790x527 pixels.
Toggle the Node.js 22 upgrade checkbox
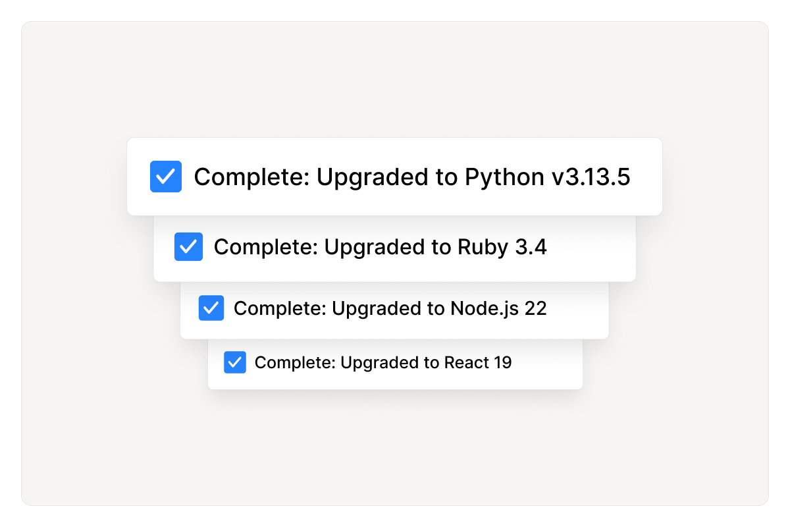click(211, 308)
